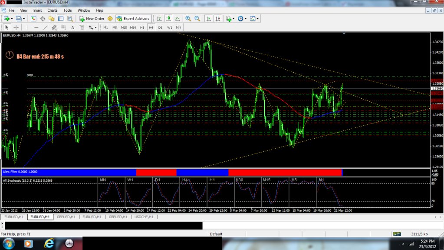Set timeframe to M1
Screen dimensions: 444x250
pyautogui.click(x=105, y=27)
